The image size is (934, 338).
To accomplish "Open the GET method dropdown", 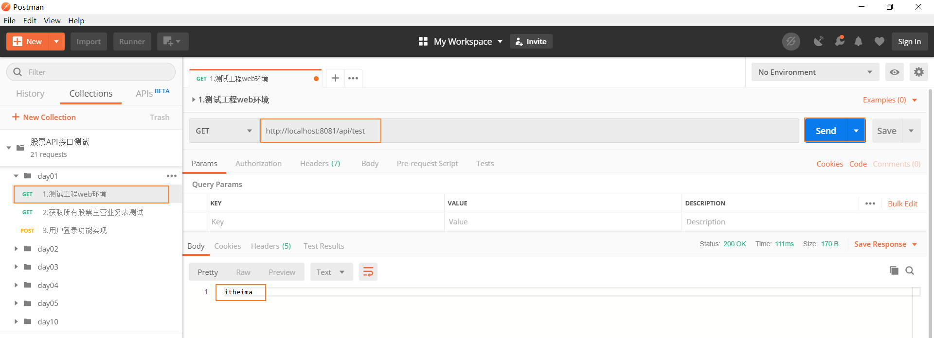I will pos(224,131).
